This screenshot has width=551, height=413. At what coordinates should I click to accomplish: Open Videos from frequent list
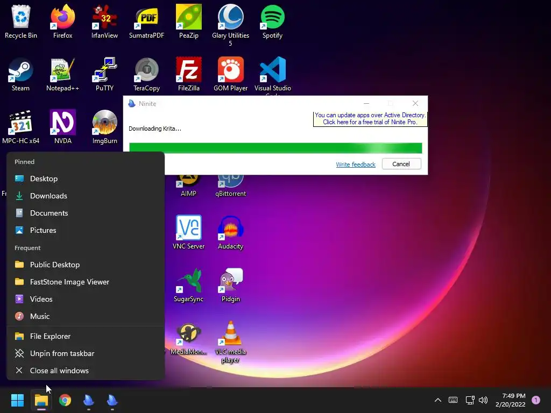point(86,299)
